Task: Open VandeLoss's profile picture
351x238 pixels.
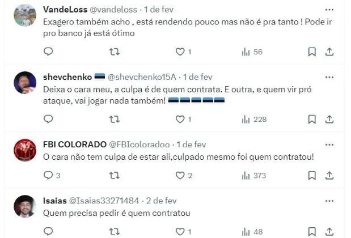Action: 25,15
